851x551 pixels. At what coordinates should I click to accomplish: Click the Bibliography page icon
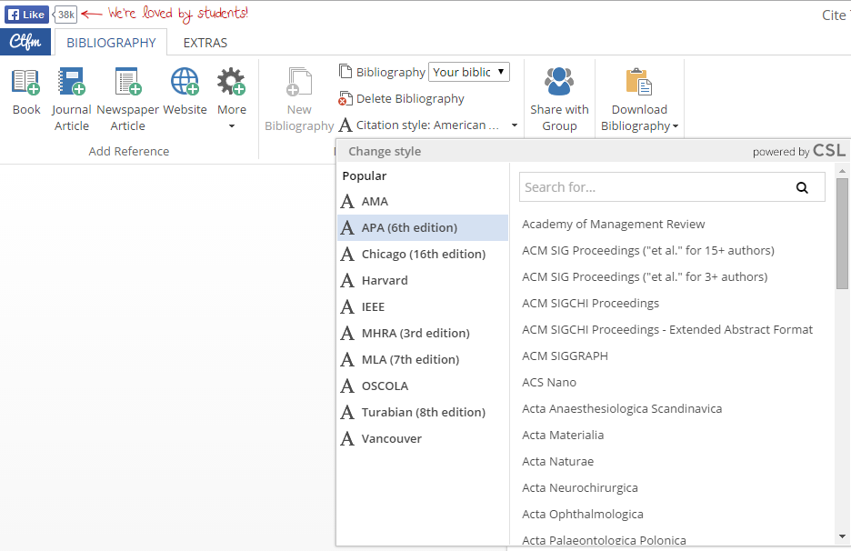pyautogui.click(x=345, y=72)
